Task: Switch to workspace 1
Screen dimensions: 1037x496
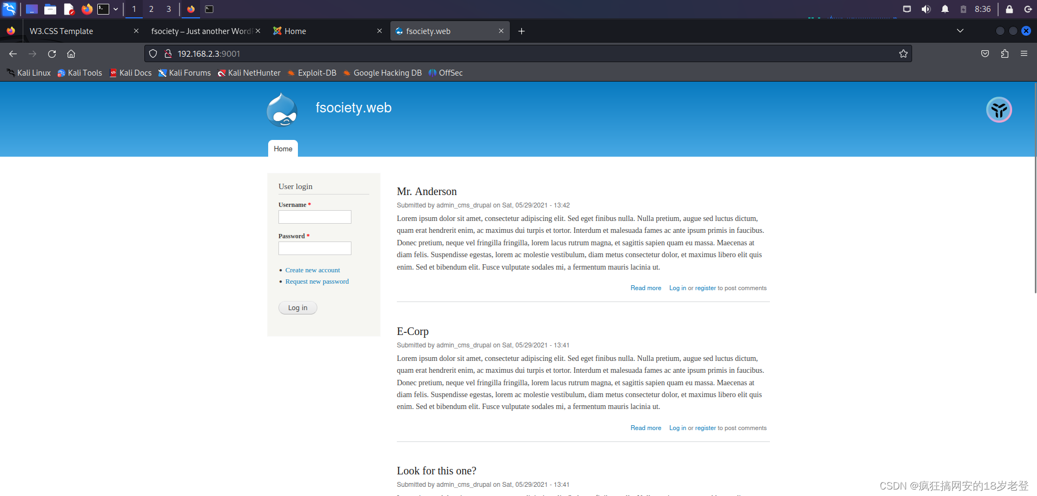Action: (134, 9)
